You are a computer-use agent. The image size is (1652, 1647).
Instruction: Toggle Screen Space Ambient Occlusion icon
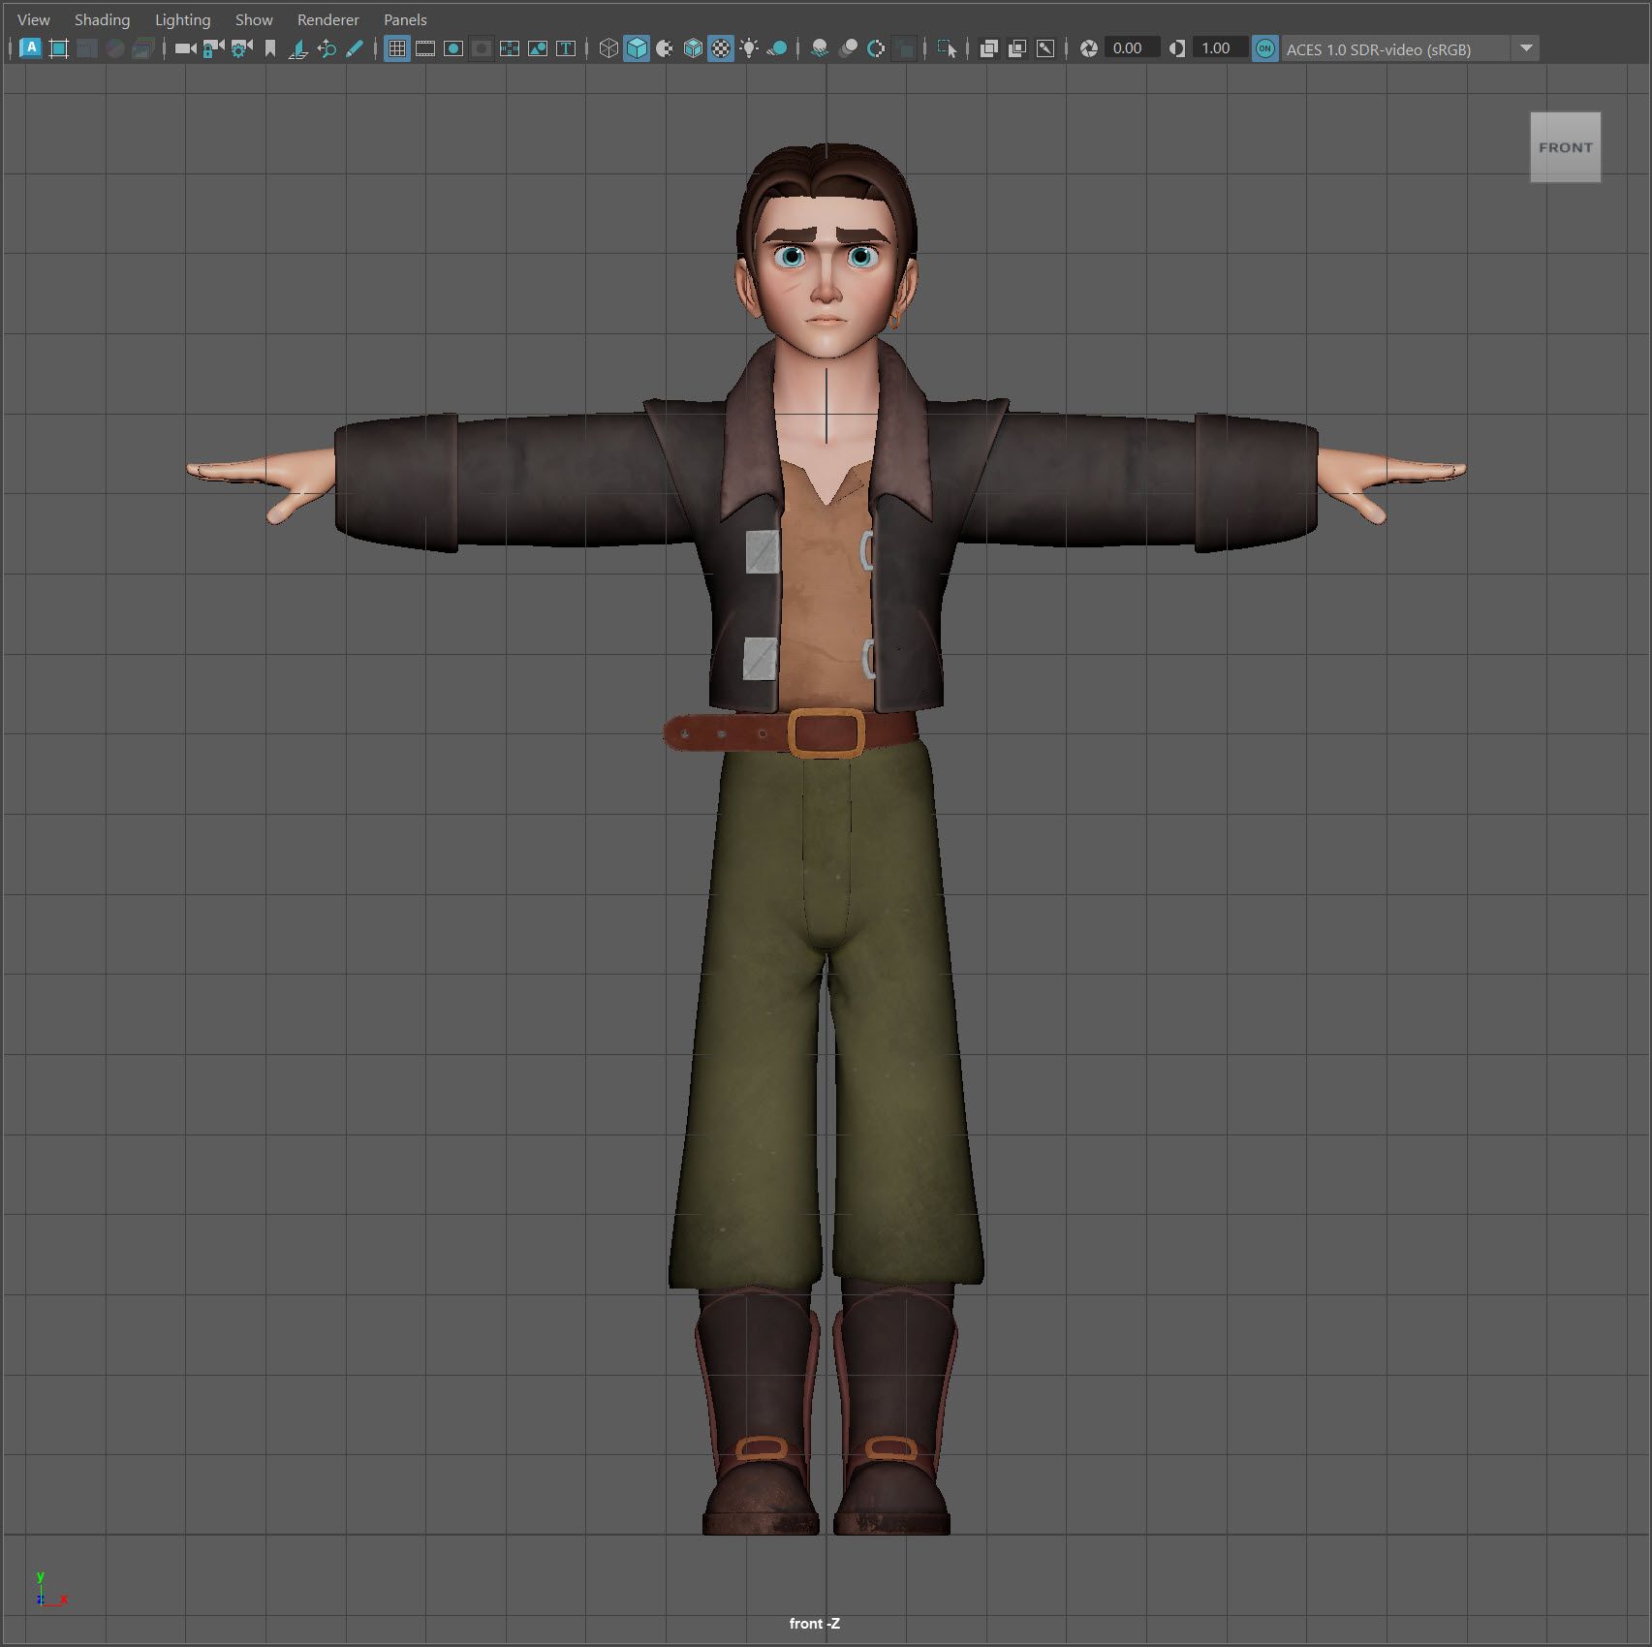click(820, 48)
